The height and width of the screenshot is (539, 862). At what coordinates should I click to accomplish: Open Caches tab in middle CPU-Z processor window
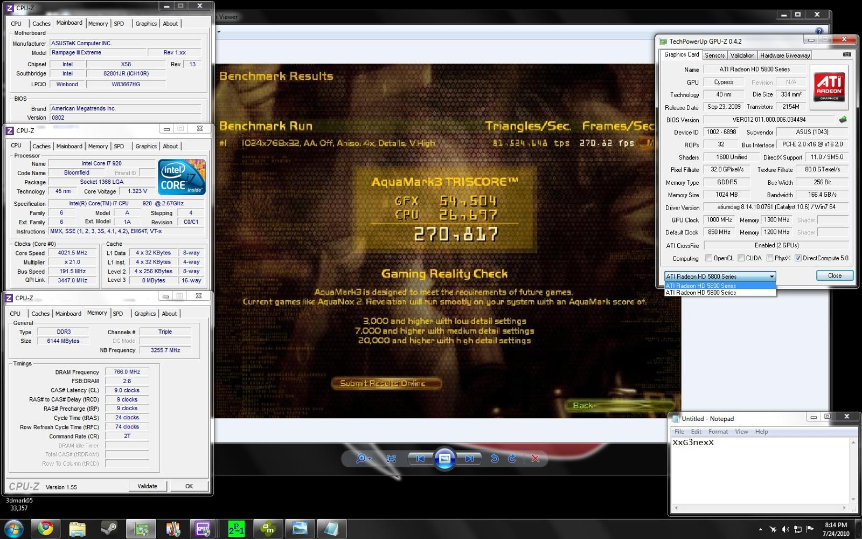pos(41,147)
